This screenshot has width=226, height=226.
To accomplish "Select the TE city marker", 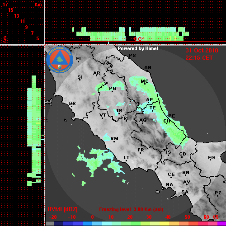I will pyautogui.click(x=153, y=108).
